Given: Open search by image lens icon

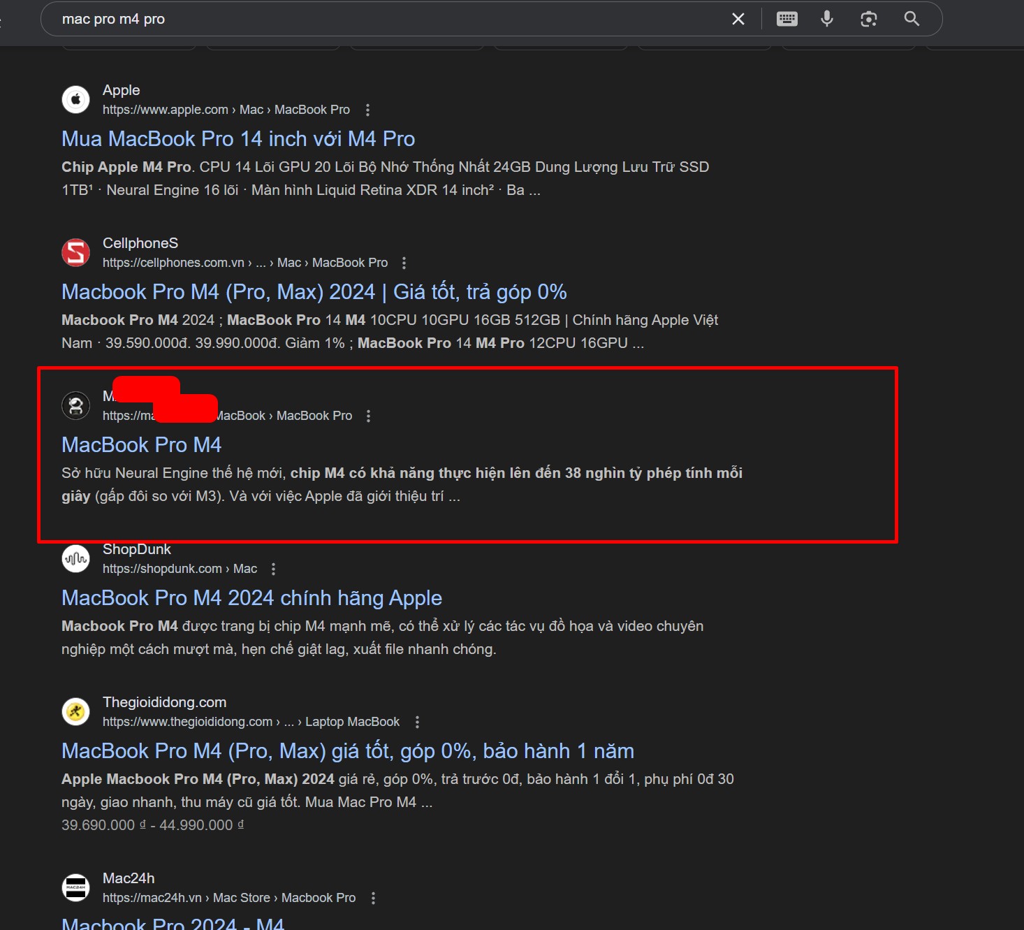Looking at the screenshot, I should coord(869,19).
